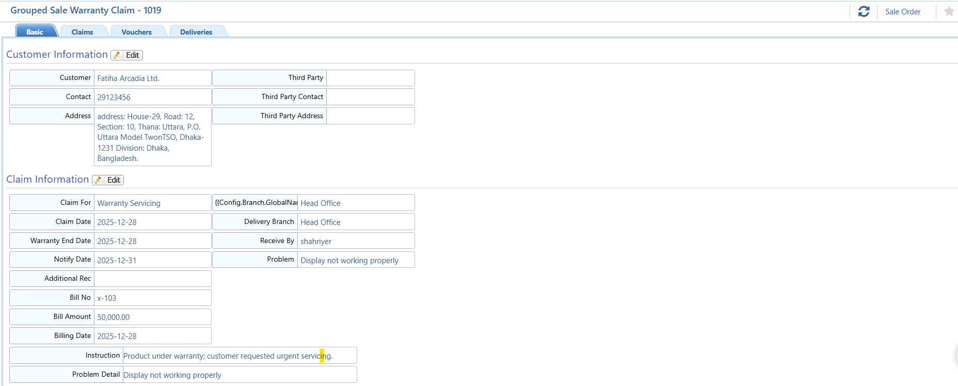
Task: Click the Receive By value shahriyer
Action: [x=316, y=242]
